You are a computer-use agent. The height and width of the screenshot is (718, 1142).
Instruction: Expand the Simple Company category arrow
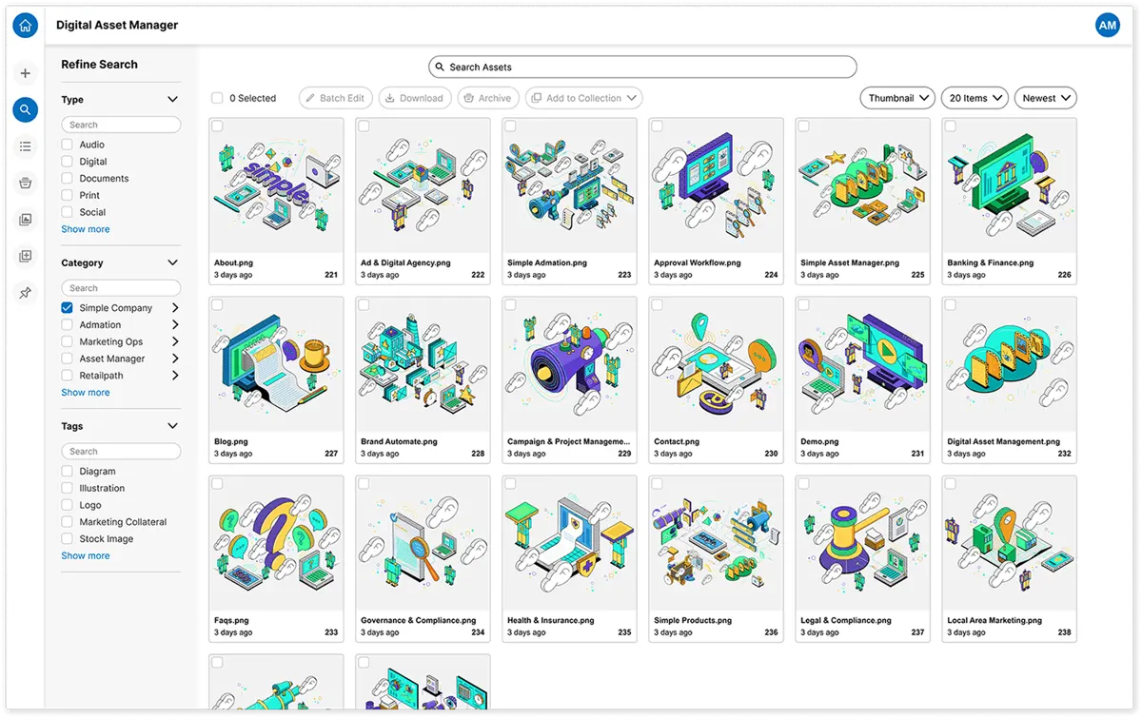(x=175, y=308)
